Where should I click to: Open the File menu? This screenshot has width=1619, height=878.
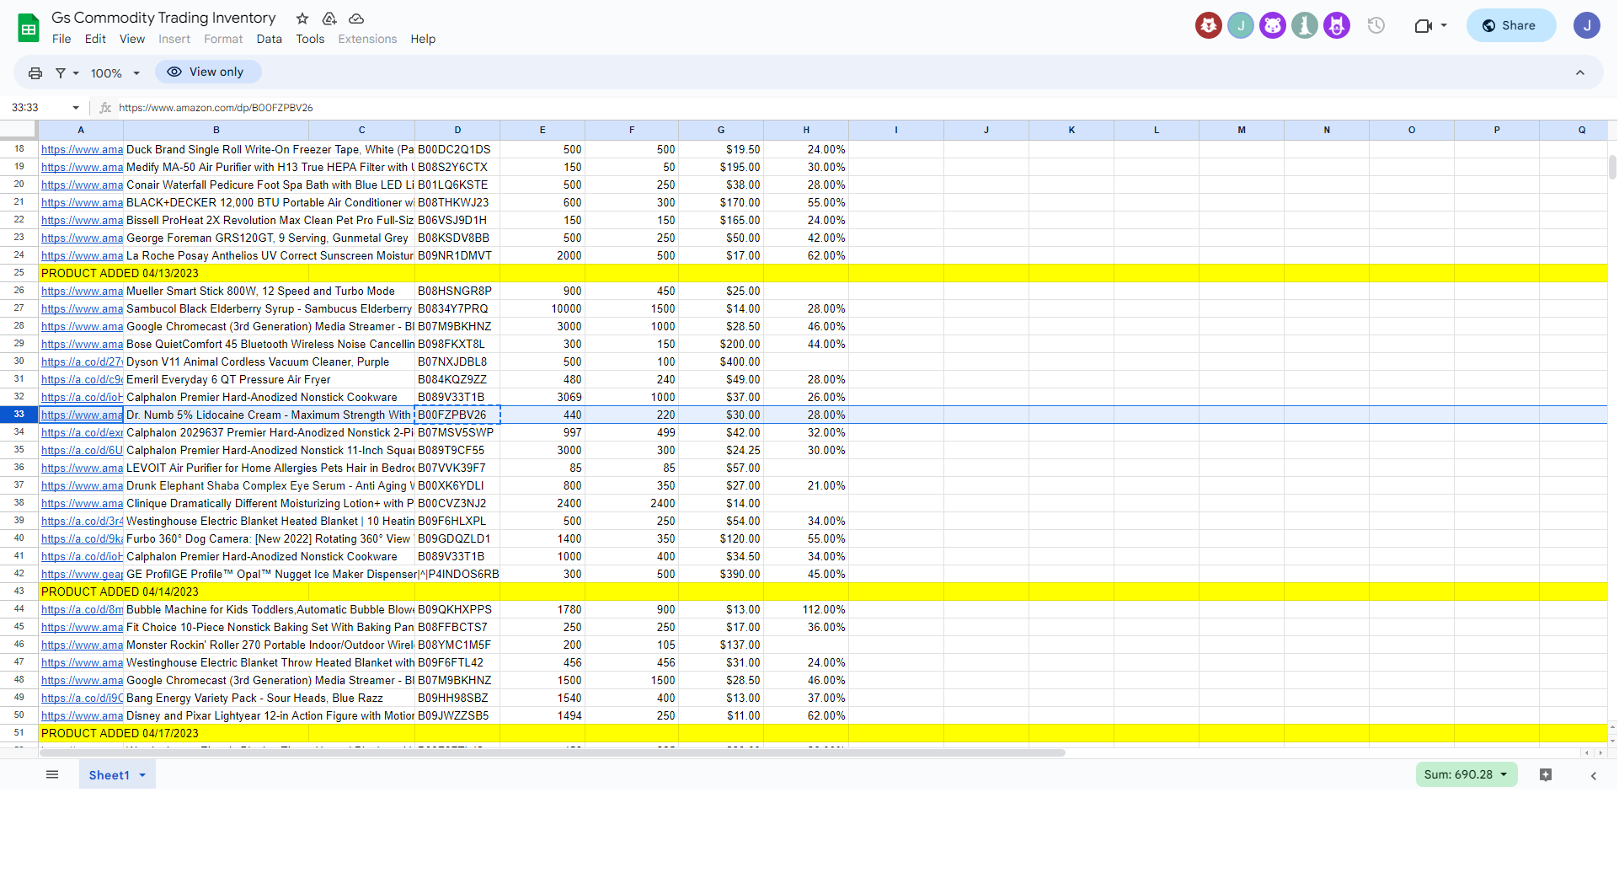(61, 39)
